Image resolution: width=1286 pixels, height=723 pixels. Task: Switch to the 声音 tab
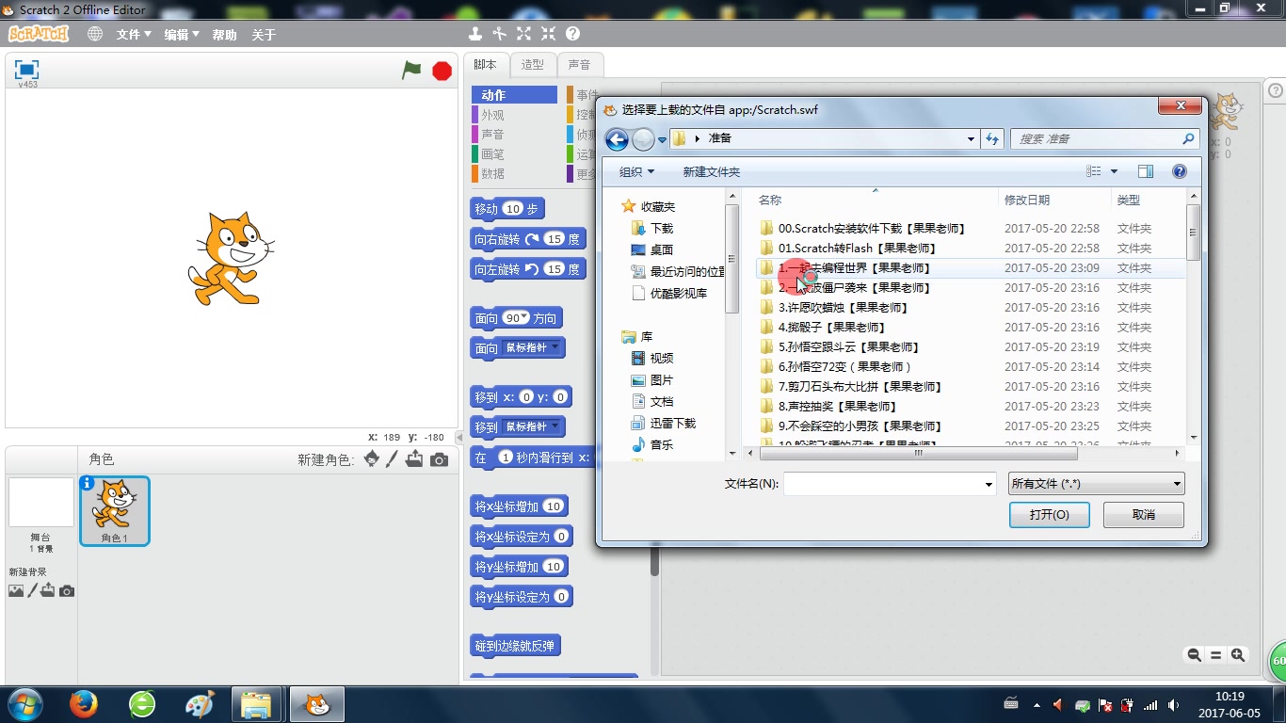(580, 64)
